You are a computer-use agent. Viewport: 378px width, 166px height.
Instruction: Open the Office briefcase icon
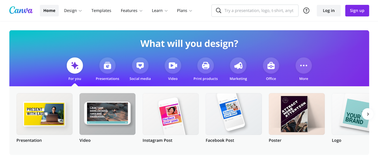coord(271,65)
